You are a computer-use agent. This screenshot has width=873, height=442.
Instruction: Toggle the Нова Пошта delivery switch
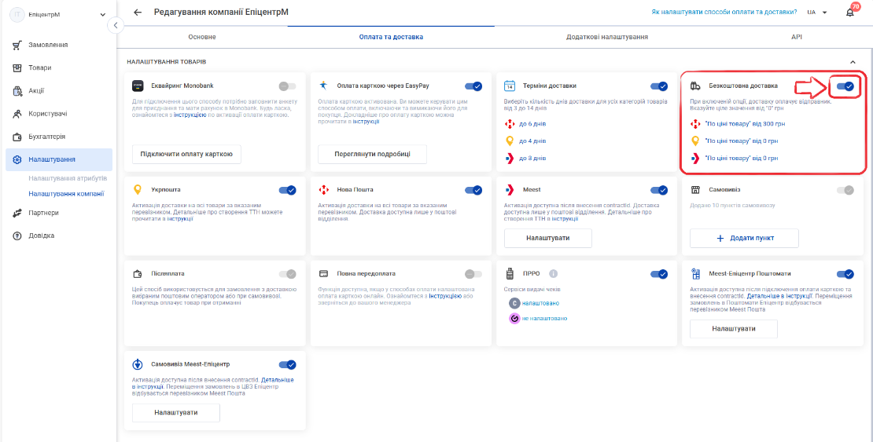pos(473,190)
